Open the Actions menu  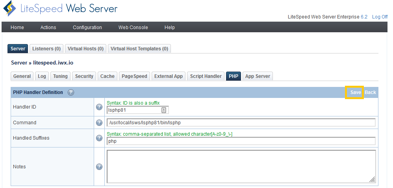[48, 27]
